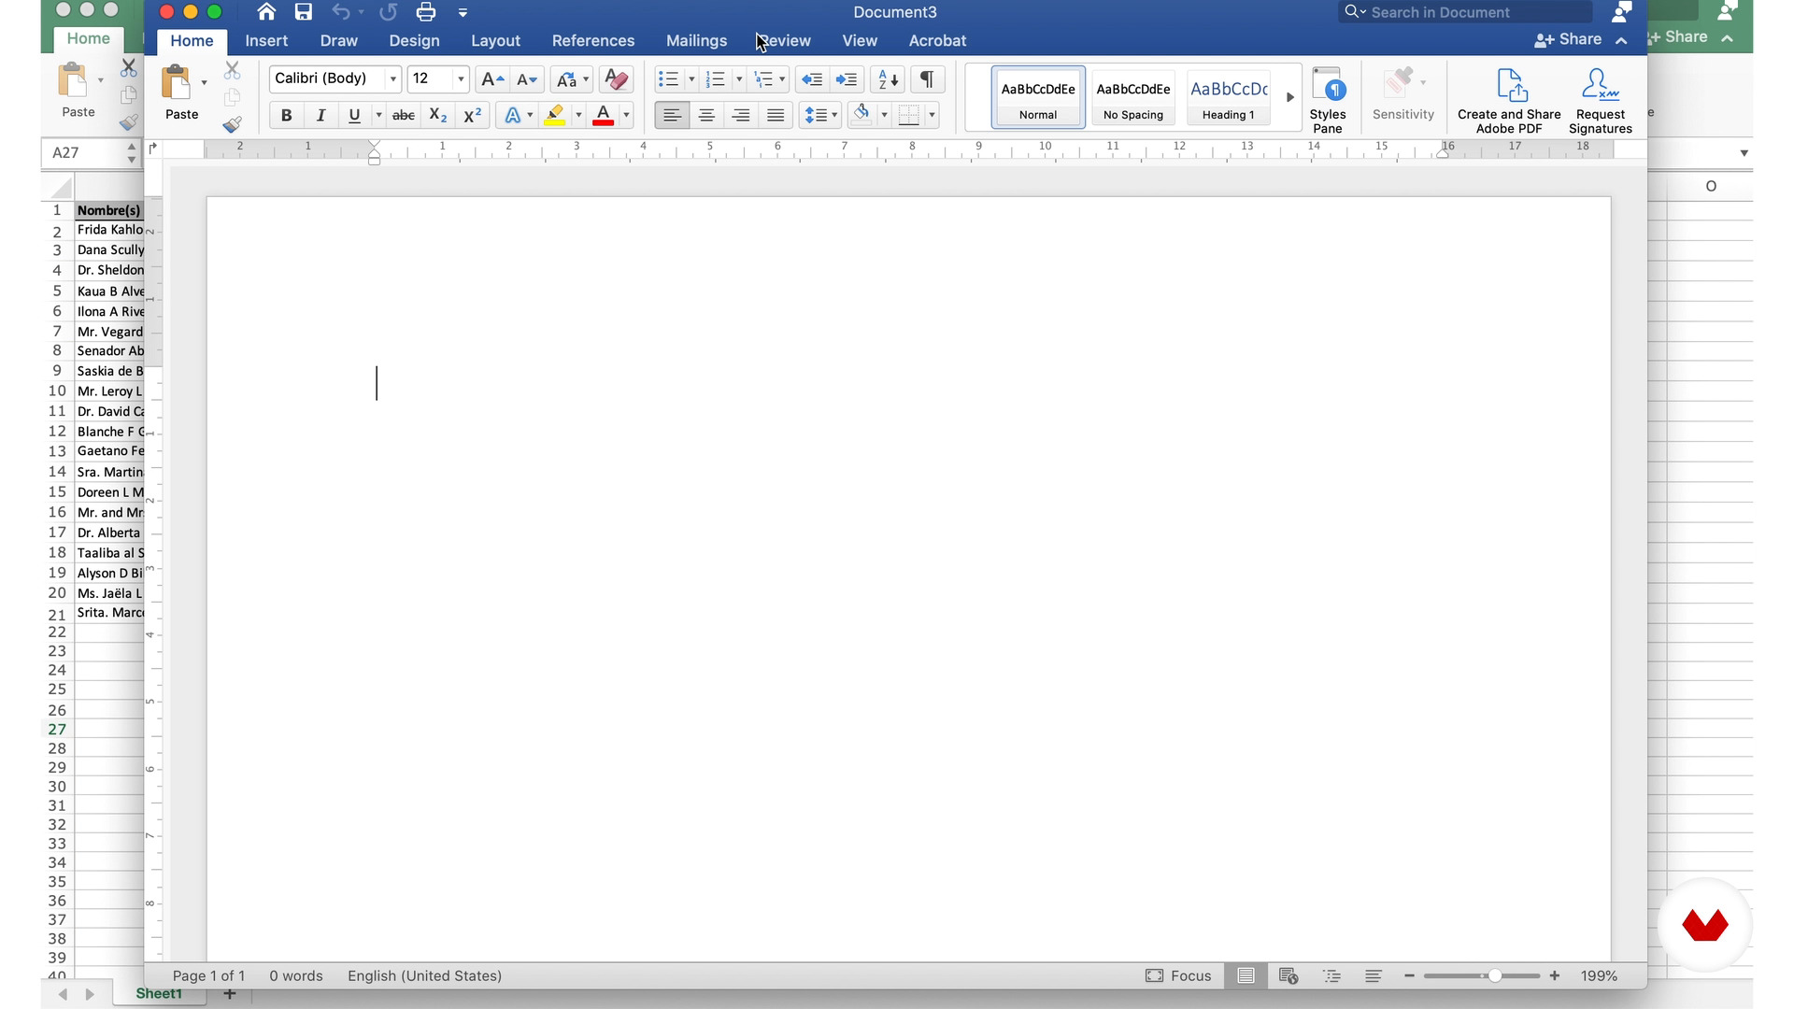The width and height of the screenshot is (1794, 1009).
Task: Expand the font size dropdown
Action: click(x=461, y=79)
